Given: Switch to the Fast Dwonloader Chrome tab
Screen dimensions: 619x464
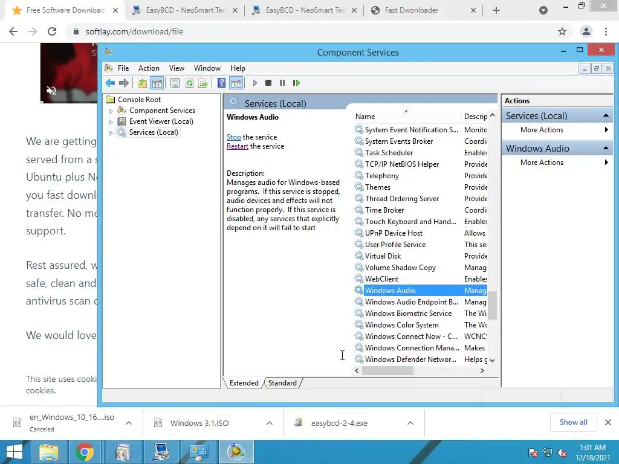Looking at the screenshot, I should click(411, 10).
